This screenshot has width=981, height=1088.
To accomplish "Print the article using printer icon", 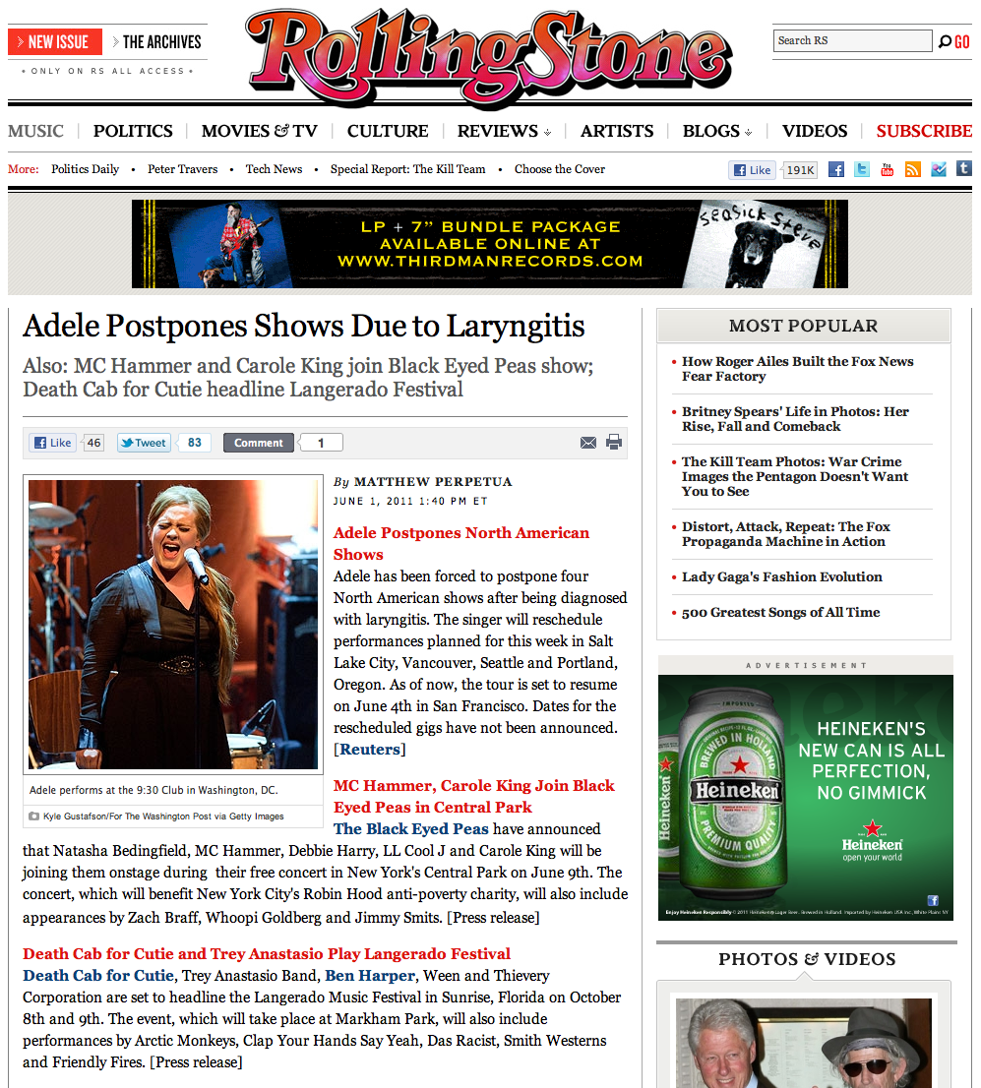I will coord(614,442).
